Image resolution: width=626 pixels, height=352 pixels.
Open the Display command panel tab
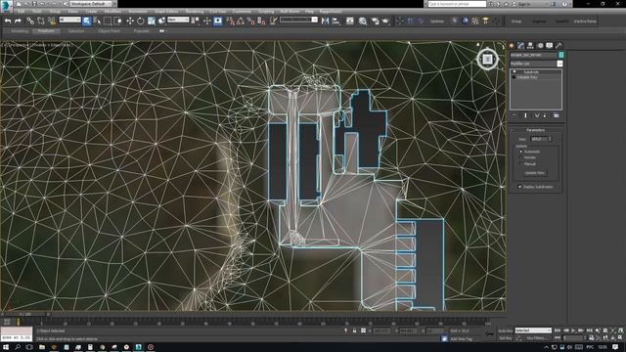550,46
